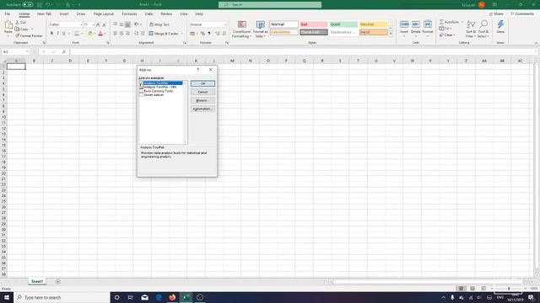This screenshot has width=540, height=303.
Task: Click Merge & Center
Action: pyautogui.click(x=164, y=34)
